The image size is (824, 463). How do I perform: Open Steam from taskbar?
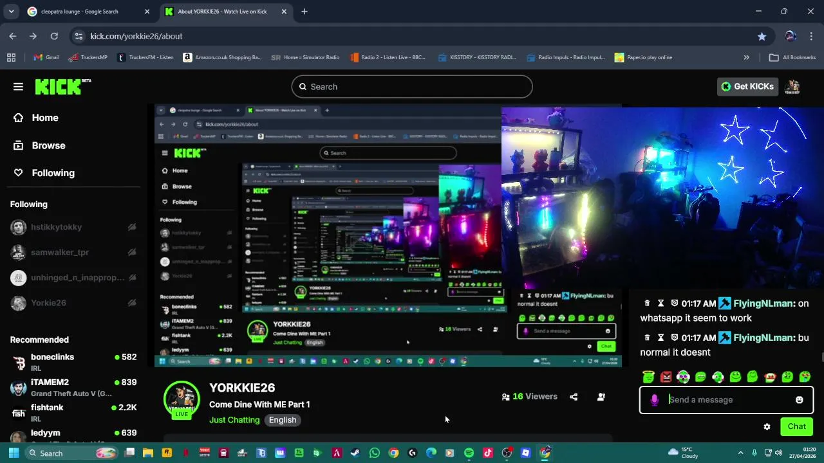355,453
